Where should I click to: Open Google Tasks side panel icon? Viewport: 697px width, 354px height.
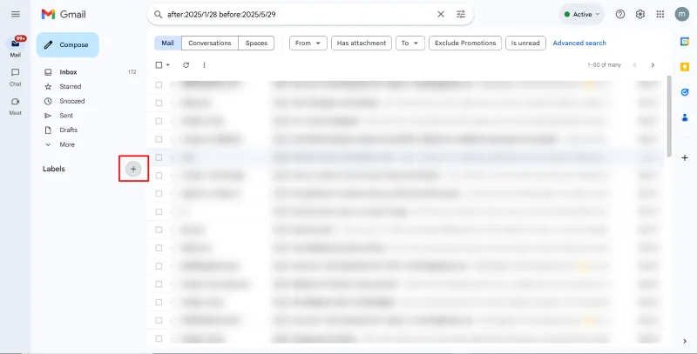pyautogui.click(x=685, y=92)
